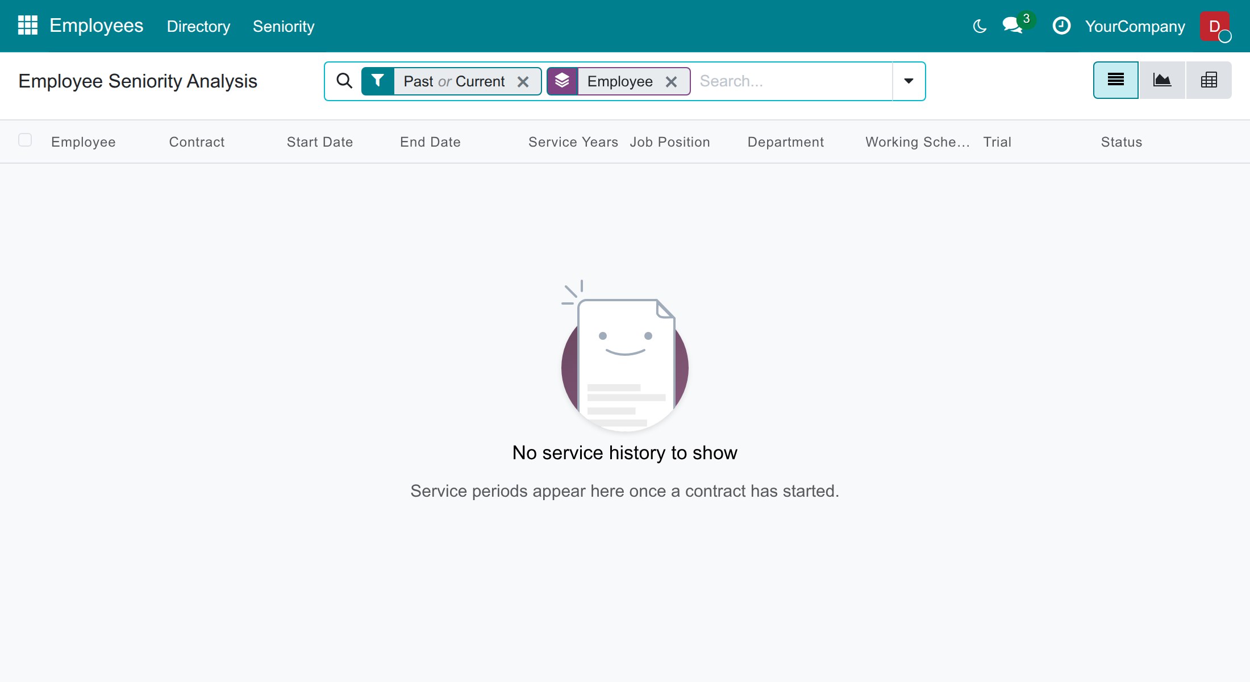Switch to pivot view
This screenshot has width=1250, height=682.
(x=1209, y=80)
